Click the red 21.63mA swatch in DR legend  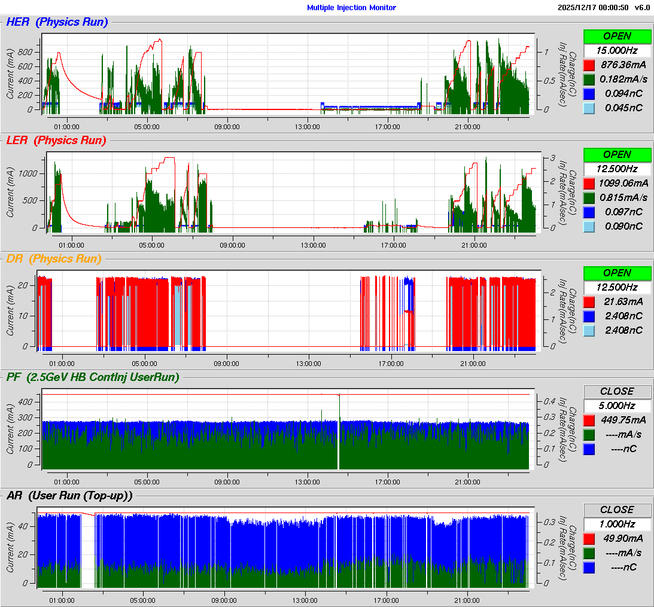tap(589, 301)
